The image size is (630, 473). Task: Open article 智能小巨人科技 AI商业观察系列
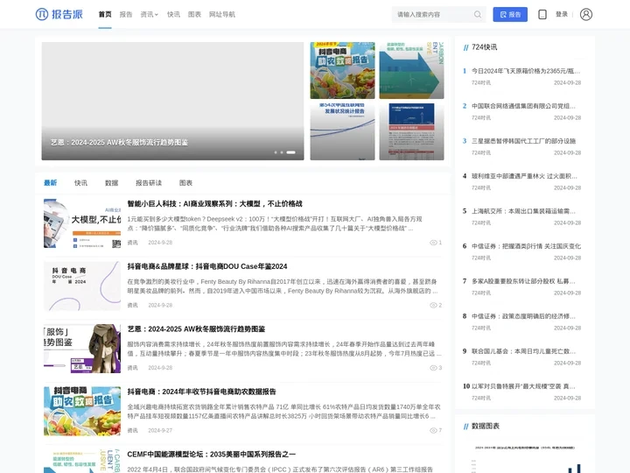(x=214, y=204)
